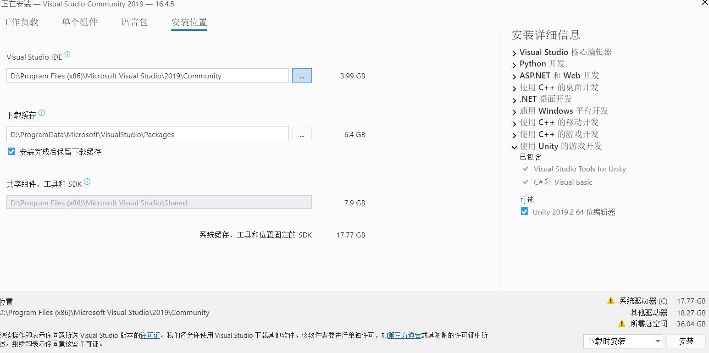
Task: Close the Visual Studio installer window
Action: click(704, 3)
